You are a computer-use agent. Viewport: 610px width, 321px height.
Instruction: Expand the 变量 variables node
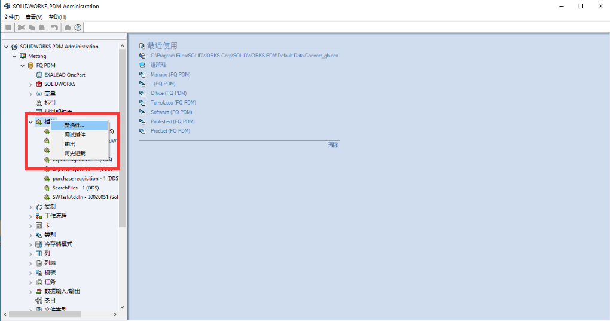(30, 94)
